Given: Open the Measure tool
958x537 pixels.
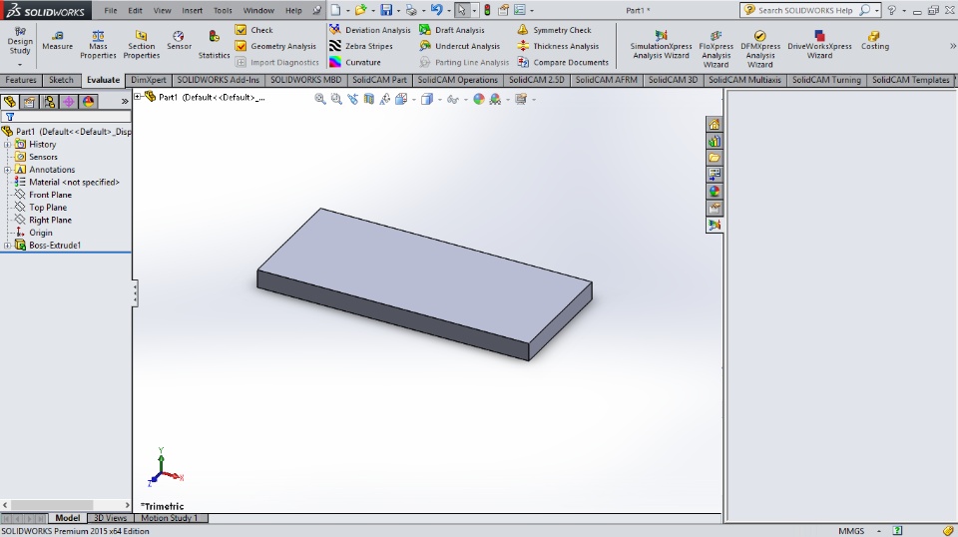Looking at the screenshot, I should 58,40.
